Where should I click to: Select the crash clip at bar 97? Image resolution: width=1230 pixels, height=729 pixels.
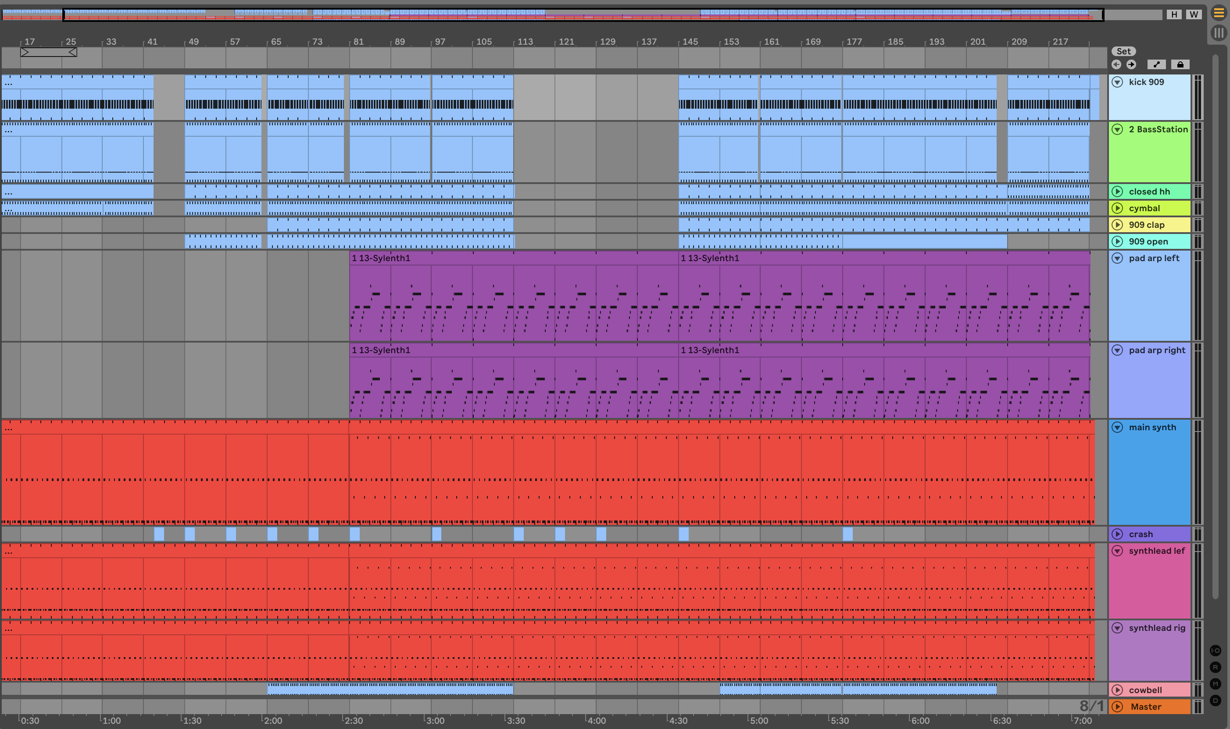click(436, 534)
